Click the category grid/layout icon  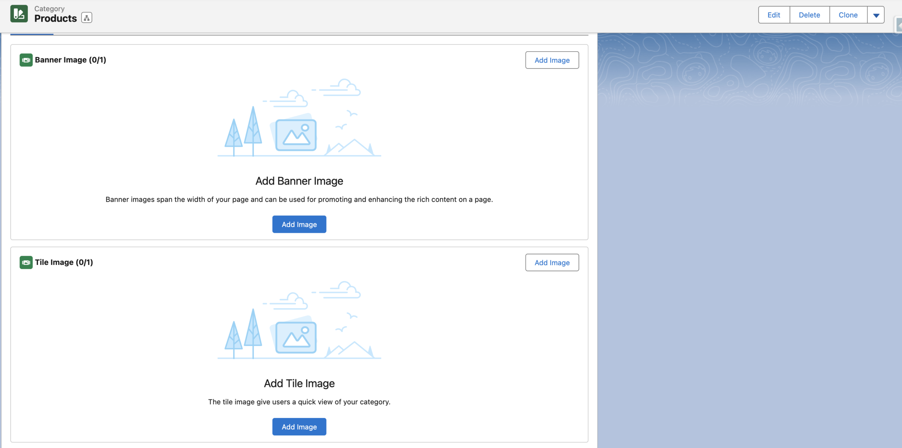[x=87, y=18]
